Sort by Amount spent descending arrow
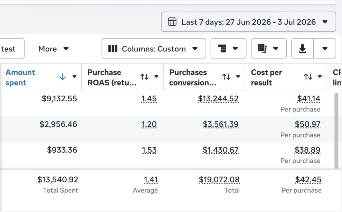The image size is (342, 212). pos(63,77)
